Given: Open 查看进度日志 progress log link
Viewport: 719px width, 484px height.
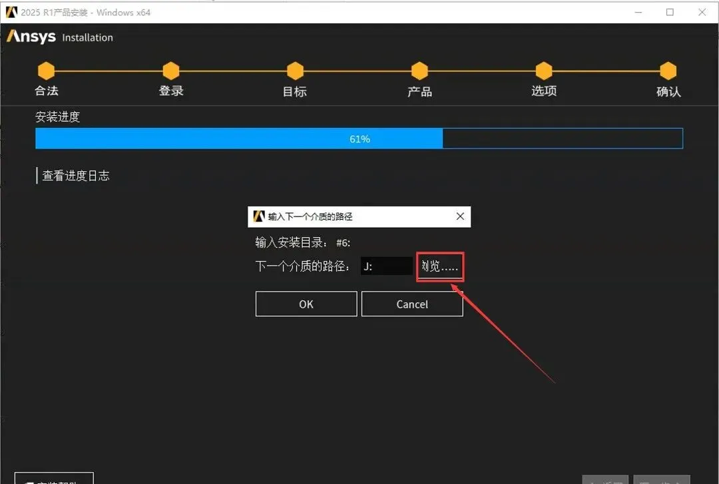Looking at the screenshot, I should [x=76, y=176].
